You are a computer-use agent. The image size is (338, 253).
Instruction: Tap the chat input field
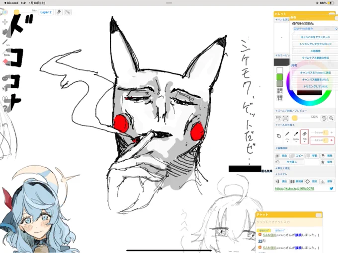(x=289, y=222)
